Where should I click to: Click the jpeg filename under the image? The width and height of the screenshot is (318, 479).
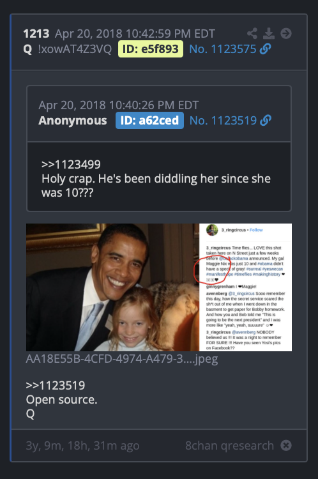pyautogui.click(x=122, y=359)
